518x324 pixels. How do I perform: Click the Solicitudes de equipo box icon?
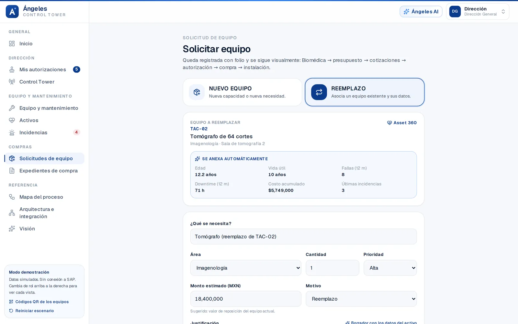(x=12, y=158)
